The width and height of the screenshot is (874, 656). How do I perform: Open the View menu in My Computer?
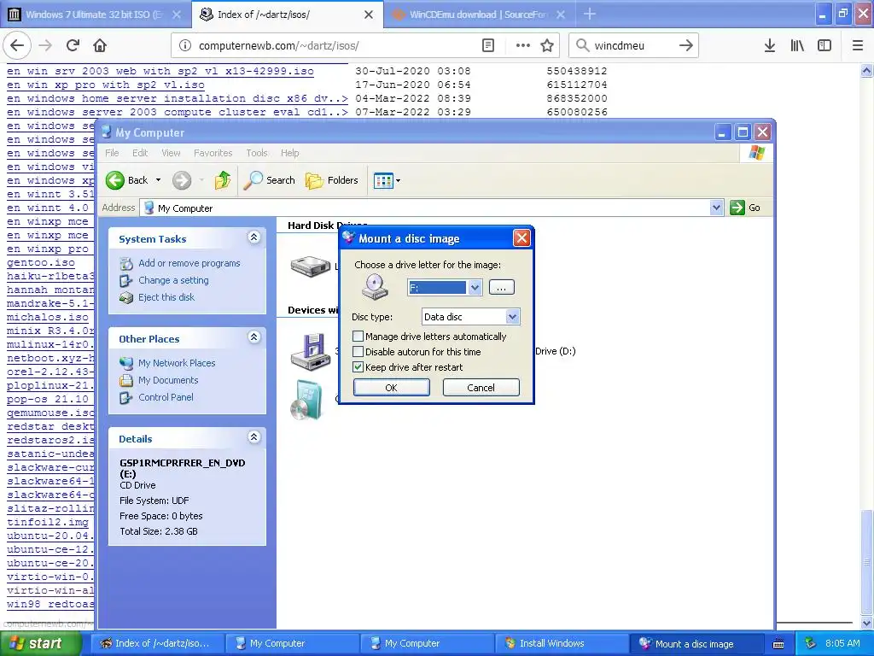[171, 153]
